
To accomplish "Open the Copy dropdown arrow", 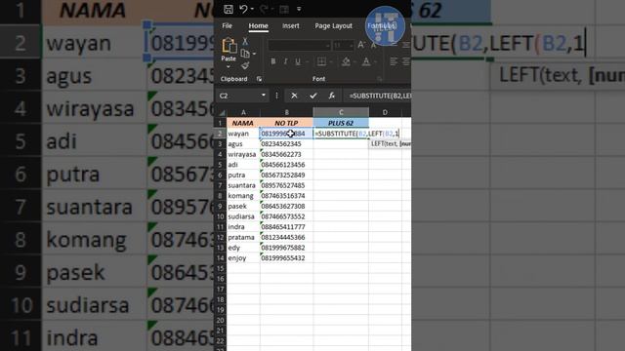I will (254, 54).
